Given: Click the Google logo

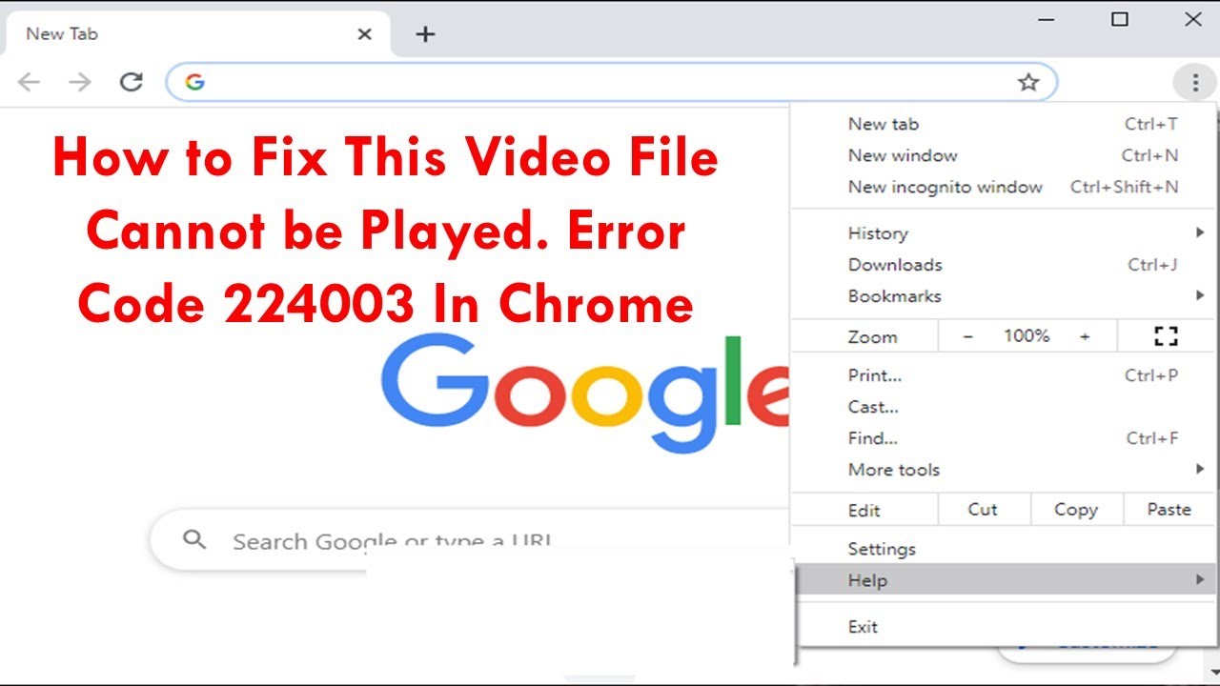Looking at the screenshot, I should pos(585,391).
